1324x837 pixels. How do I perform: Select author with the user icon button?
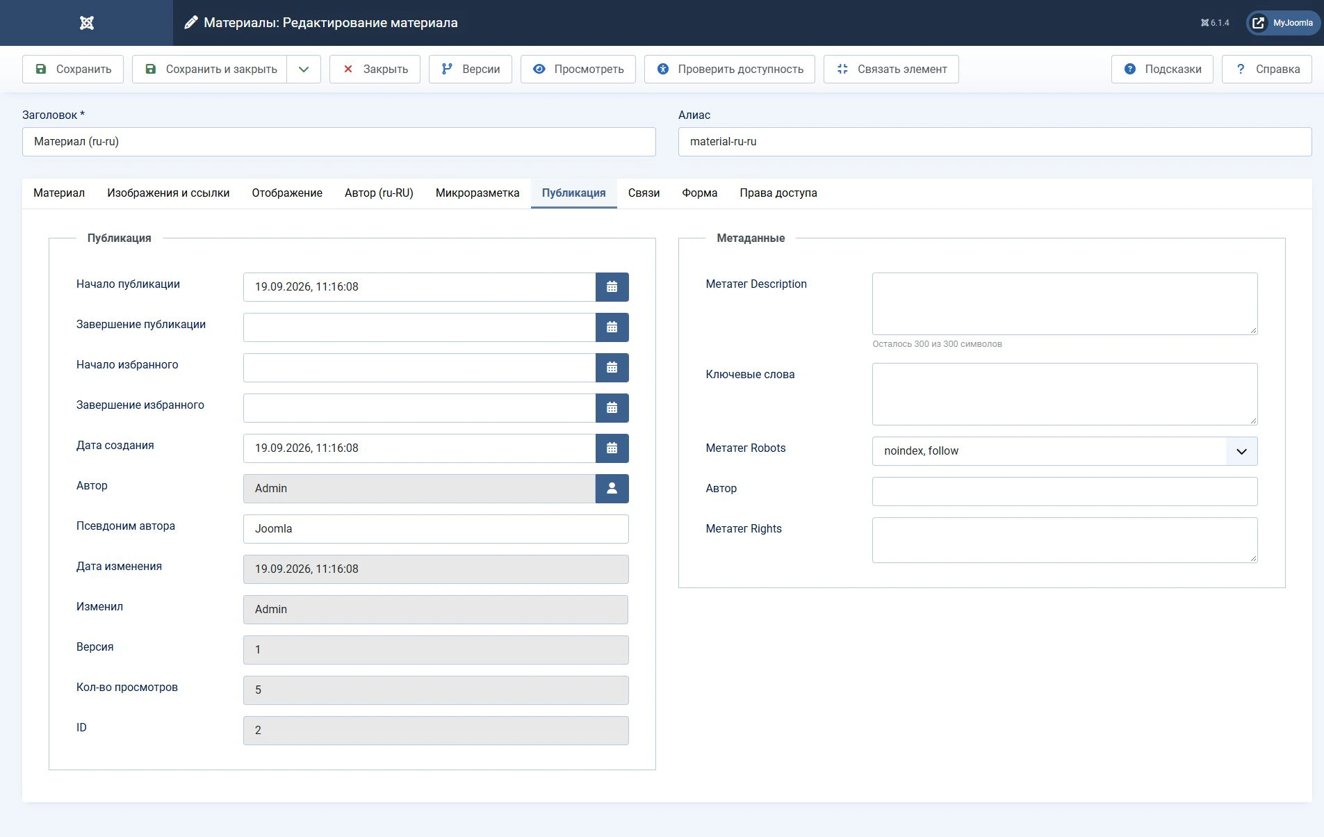point(612,489)
